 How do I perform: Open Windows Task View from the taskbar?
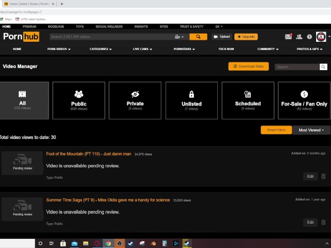tap(51, 243)
